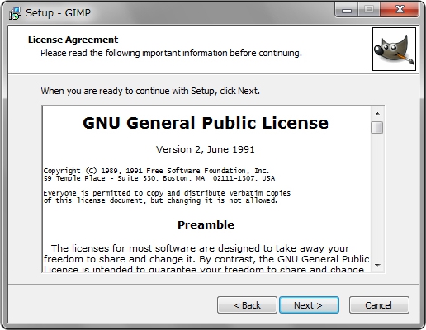Click the license scrollbar down arrow
This screenshot has height=330, width=426.
pyautogui.click(x=377, y=266)
